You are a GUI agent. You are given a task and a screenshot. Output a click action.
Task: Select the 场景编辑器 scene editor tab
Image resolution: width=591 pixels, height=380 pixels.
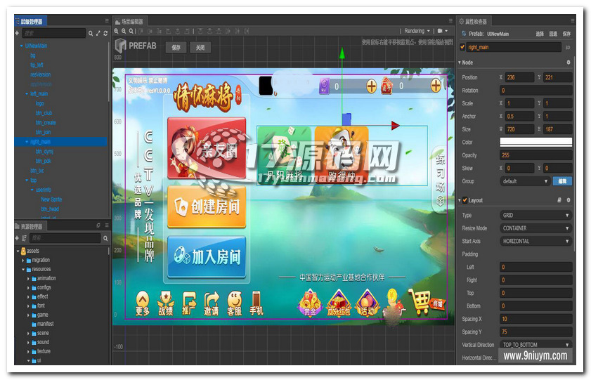[x=130, y=22]
